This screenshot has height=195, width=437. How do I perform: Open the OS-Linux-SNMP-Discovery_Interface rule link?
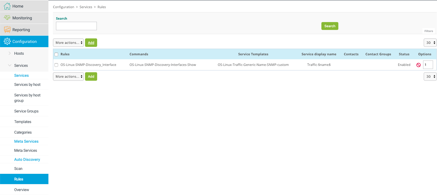88,65
